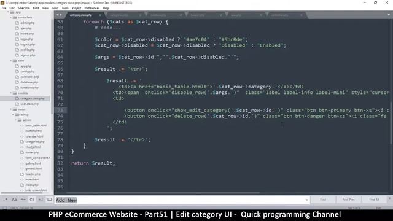Close the category.class.php tab
Screen dimensions: 393x221
[100, 15]
